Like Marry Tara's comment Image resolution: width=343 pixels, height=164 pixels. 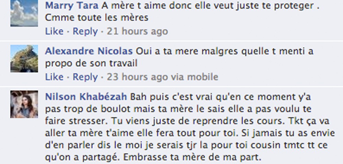[x=54, y=31]
